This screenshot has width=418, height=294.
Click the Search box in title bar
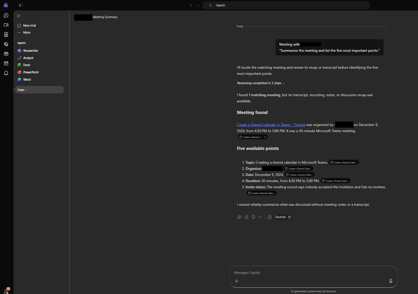point(286,5)
